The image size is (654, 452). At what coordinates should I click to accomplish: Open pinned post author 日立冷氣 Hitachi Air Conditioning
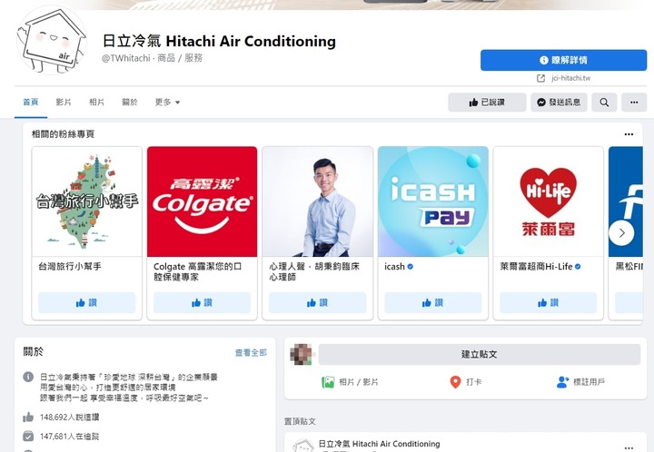click(379, 444)
